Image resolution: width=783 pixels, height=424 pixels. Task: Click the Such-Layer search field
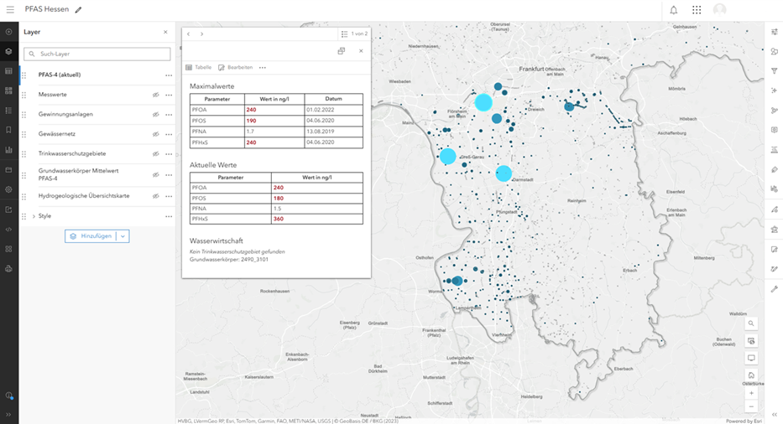97,54
